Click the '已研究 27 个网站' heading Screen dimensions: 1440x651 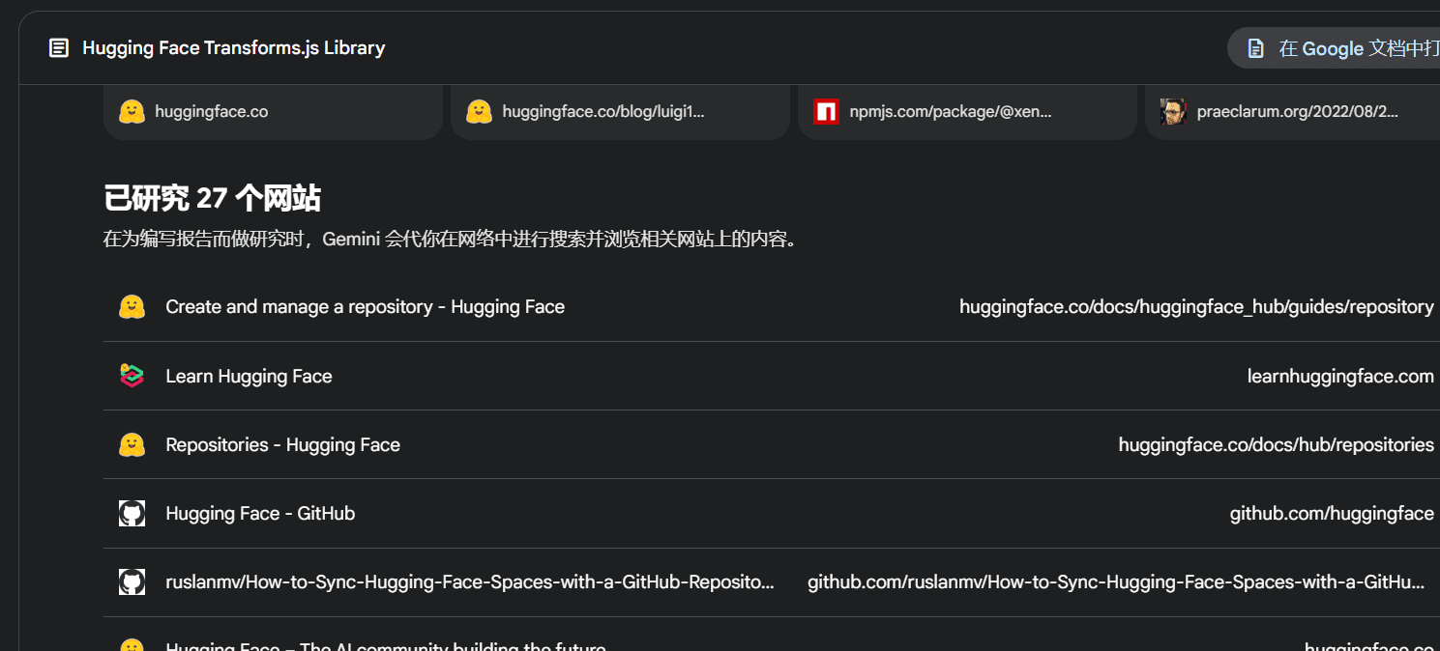point(212,199)
